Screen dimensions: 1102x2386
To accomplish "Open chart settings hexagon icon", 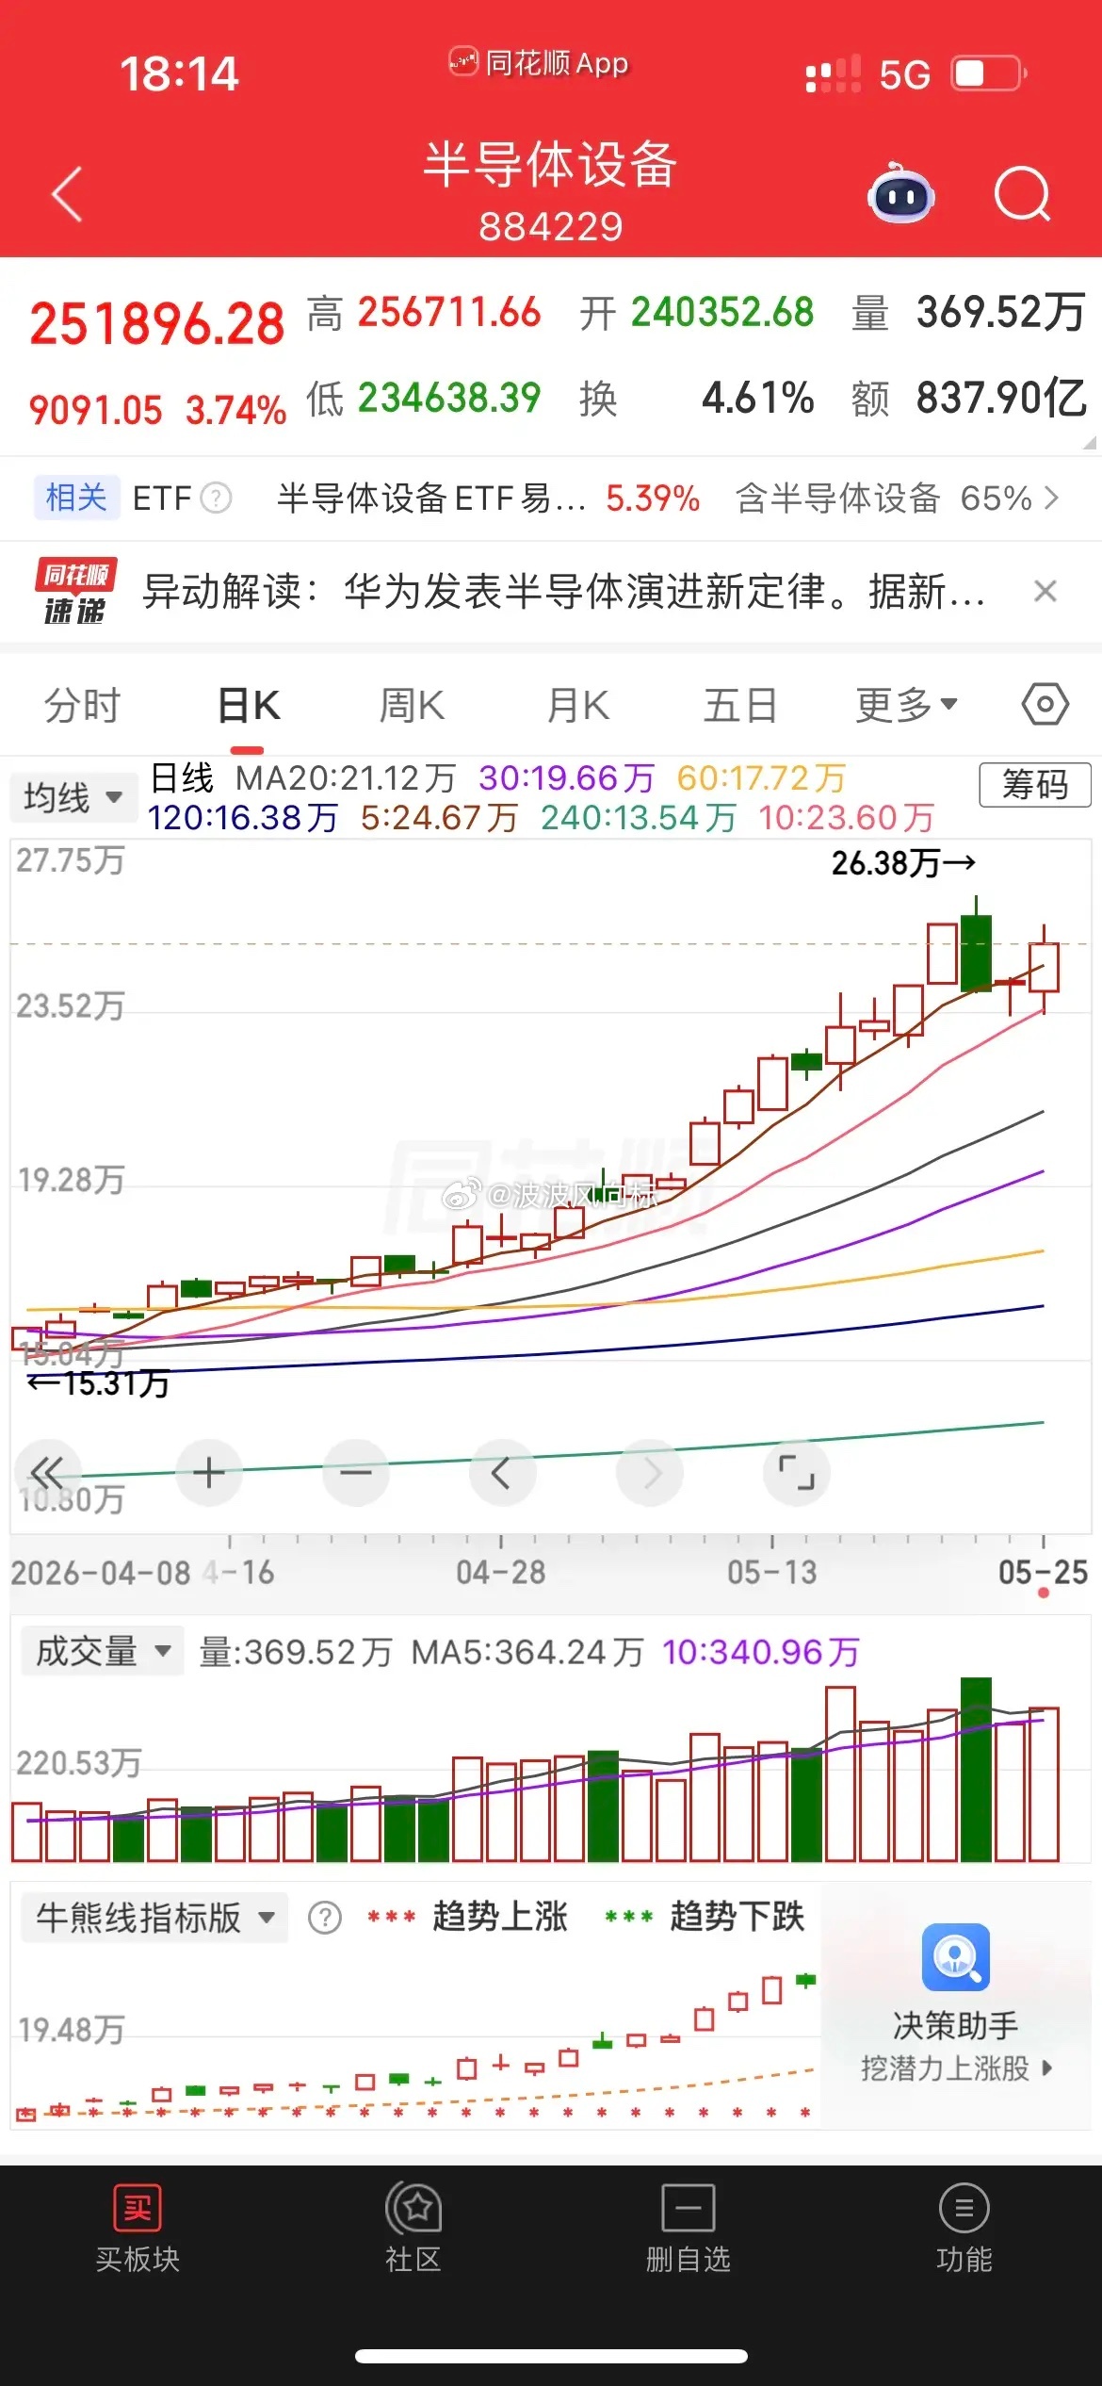I will (x=1045, y=704).
